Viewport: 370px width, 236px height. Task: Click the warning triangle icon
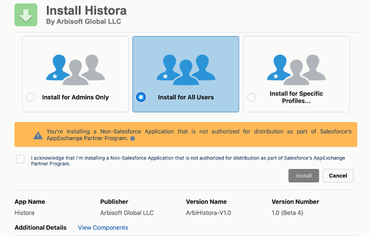click(38, 136)
